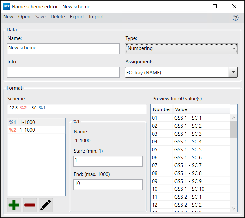Click the NET application icon in title bar
This screenshot has width=245, height=218.
(6, 6)
